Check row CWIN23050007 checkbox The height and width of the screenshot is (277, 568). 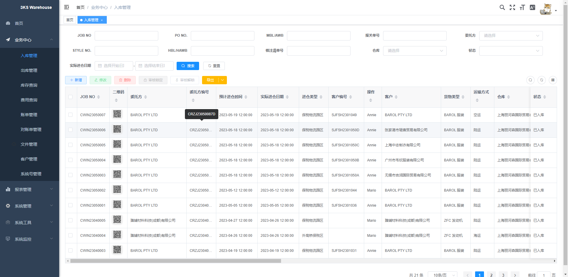coord(70,115)
